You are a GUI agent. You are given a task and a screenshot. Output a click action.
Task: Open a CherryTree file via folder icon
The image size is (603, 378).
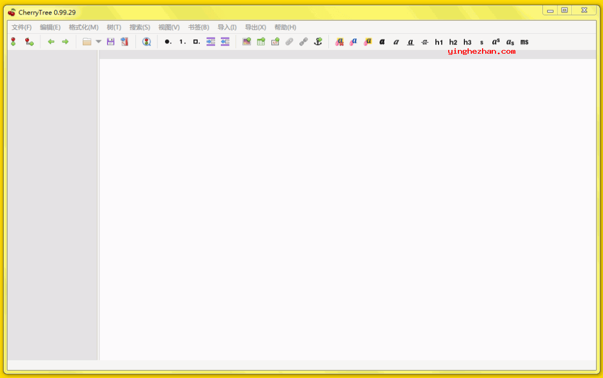pyautogui.click(x=87, y=41)
